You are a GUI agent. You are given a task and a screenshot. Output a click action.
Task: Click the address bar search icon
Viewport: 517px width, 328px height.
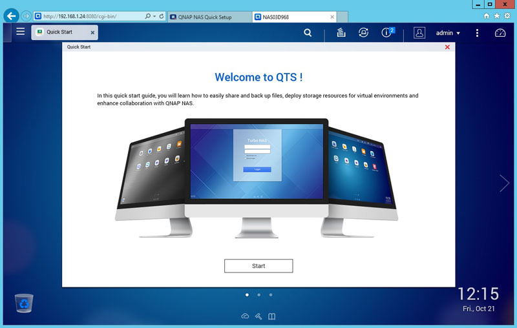pos(148,15)
